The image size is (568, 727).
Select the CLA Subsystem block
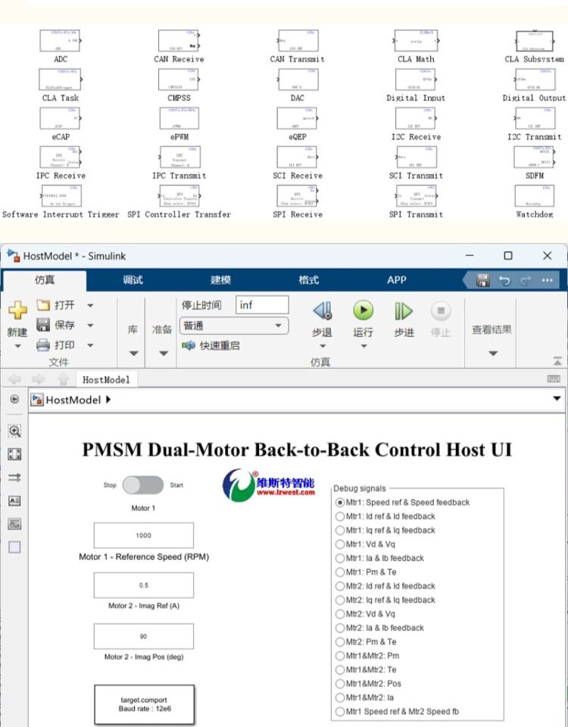[535, 42]
